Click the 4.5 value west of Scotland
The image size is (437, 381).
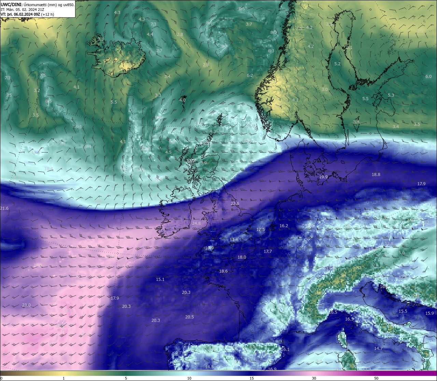coord(168,152)
